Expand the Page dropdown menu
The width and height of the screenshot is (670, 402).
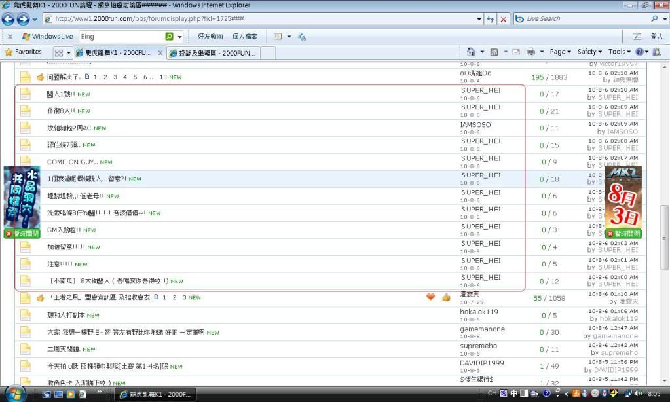point(560,52)
